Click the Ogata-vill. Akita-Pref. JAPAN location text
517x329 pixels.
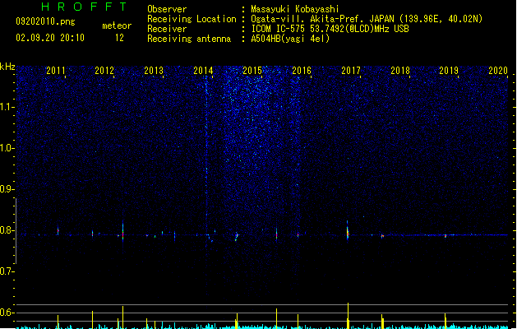coord(367,19)
